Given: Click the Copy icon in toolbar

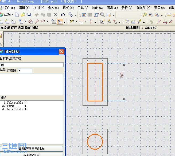Looking at the screenshot, I should pos(43,15).
